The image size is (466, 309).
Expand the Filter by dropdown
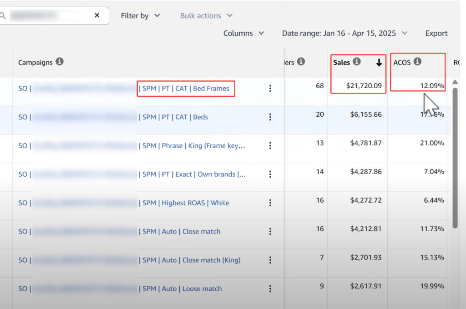[x=140, y=16]
